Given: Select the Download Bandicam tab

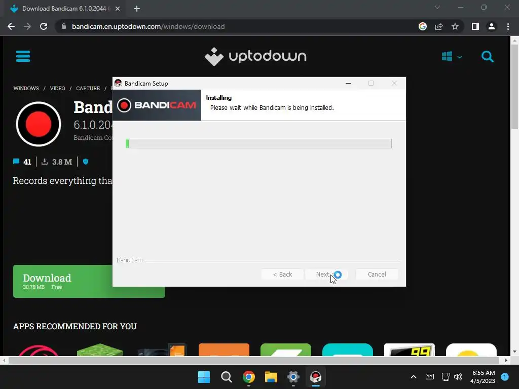Looking at the screenshot, I should click(64, 9).
